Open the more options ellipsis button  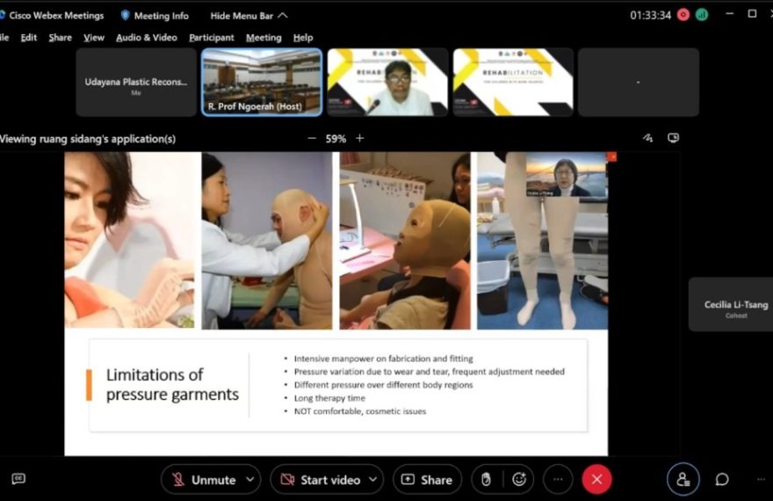[557, 479]
